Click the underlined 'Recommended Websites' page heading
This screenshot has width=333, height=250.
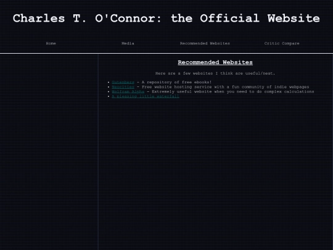click(215, 62)
